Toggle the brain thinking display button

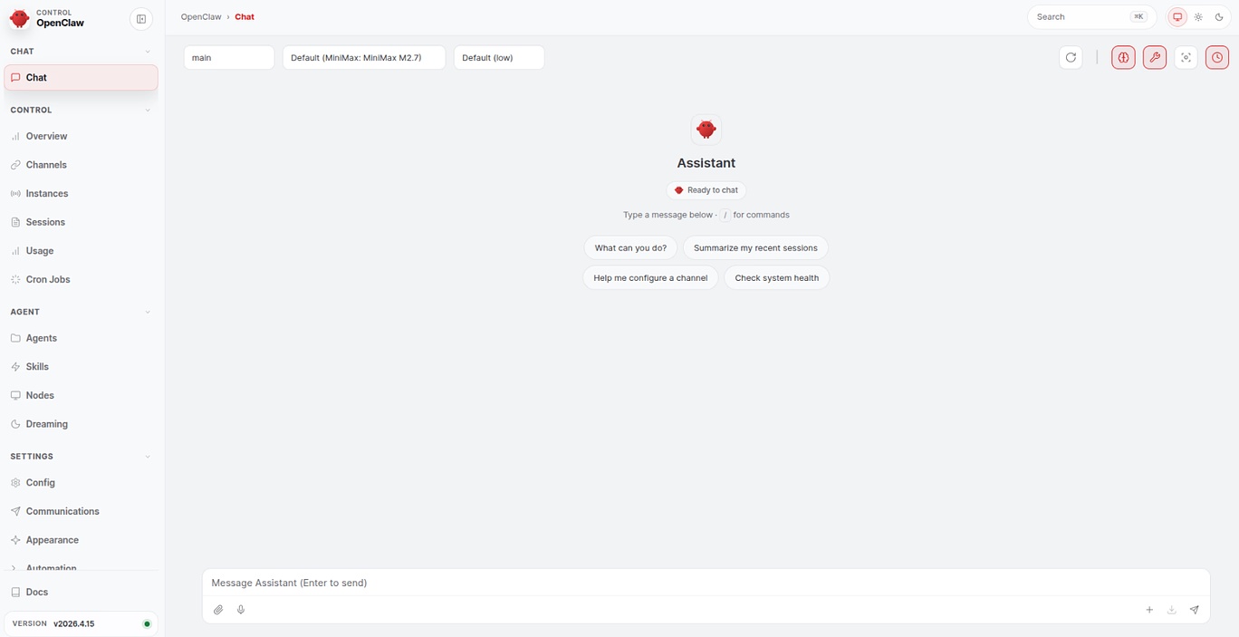(x=1123, y=57)
